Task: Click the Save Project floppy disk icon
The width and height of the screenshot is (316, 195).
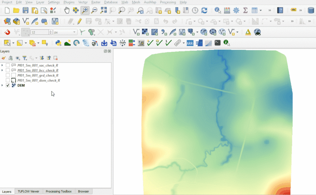Action: pyautogui.click(x=25, y=10)
